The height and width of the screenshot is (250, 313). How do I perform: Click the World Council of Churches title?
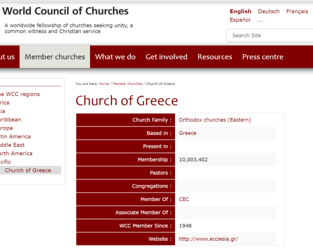point(65,11)
